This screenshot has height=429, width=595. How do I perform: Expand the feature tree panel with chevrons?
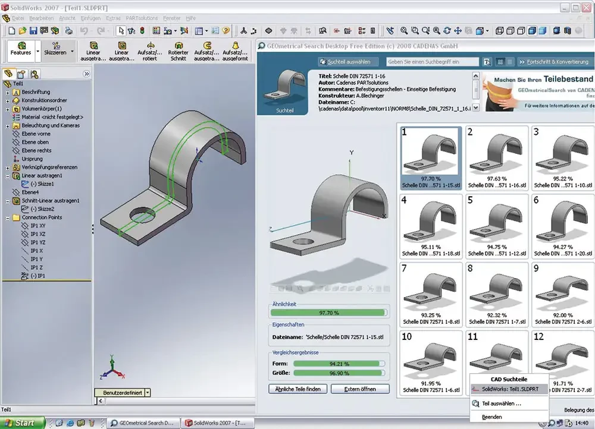point(86,74)
